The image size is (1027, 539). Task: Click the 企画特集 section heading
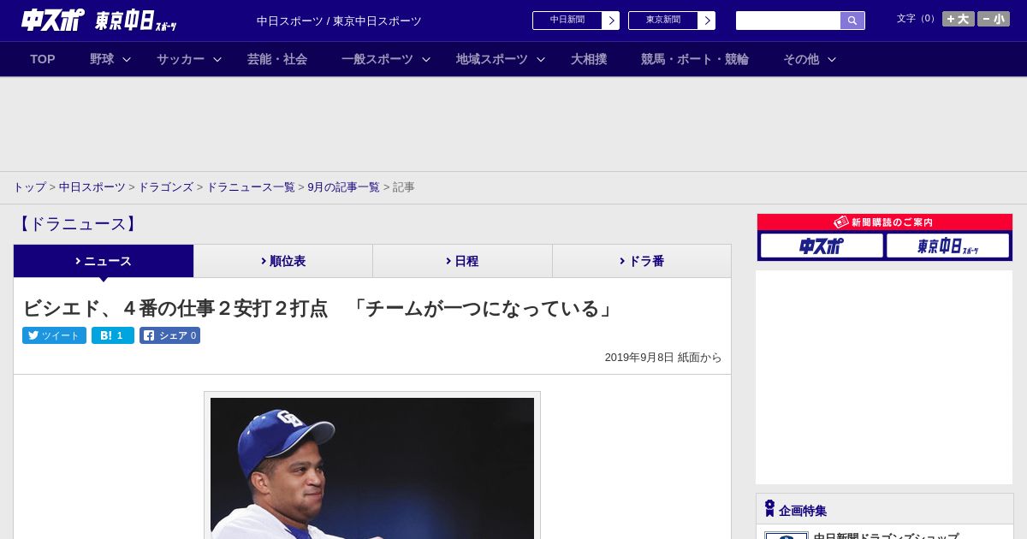click(803, 511)
